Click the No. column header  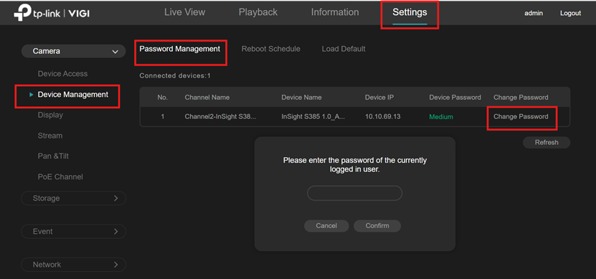tap(163, 98)
